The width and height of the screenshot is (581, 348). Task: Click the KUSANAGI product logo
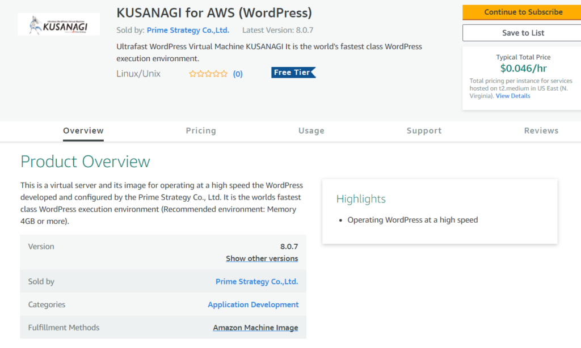point(58,24)
